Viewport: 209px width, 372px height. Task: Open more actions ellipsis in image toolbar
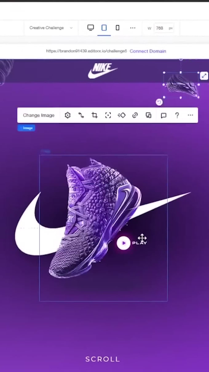pyautogui.click(x=191, y=115)
